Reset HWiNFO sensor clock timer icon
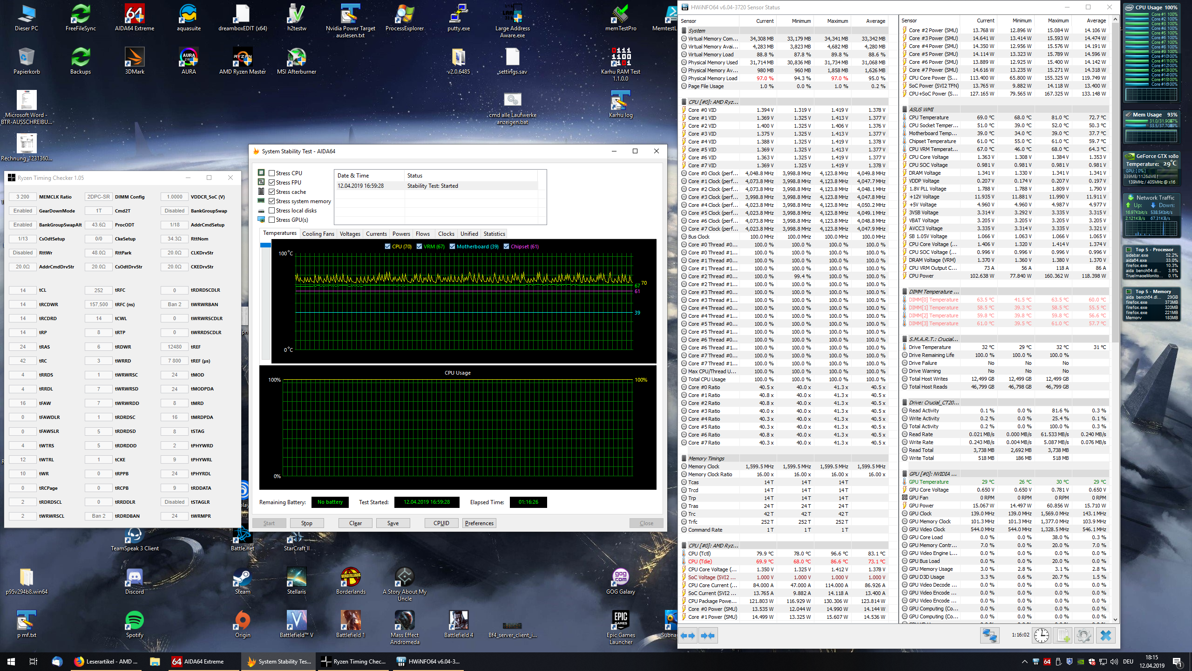 point(1041,636)
